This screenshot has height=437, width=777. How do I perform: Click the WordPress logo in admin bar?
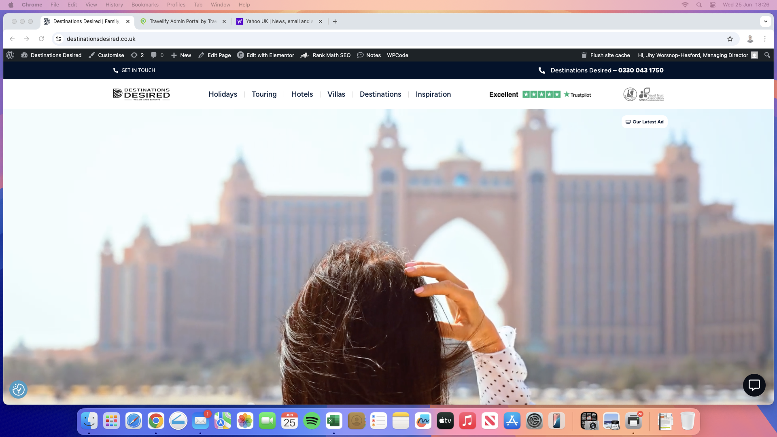coord(11,55)
